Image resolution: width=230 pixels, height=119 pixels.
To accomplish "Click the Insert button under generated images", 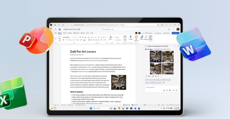I will [148, 76].
